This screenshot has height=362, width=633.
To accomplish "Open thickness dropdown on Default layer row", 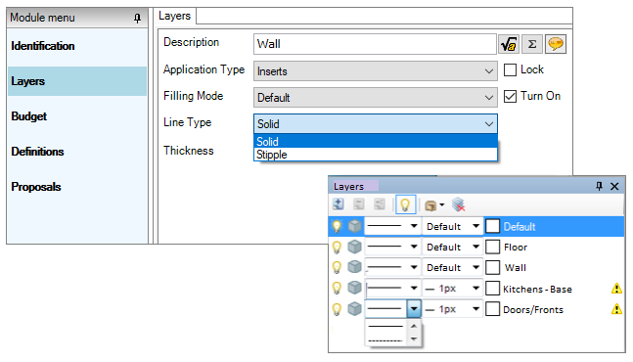I will 475,226.
